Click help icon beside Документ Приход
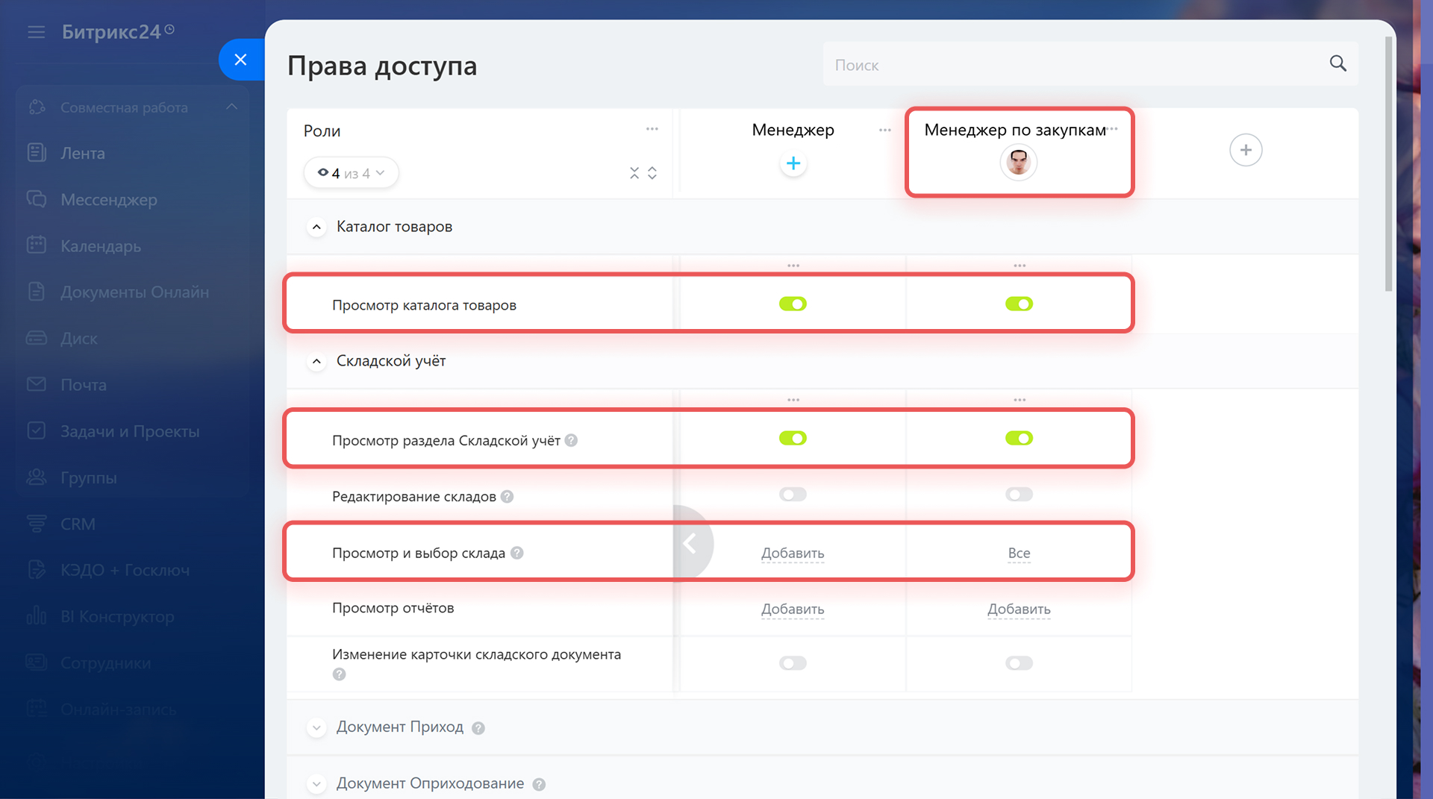The width and height of the screenshot is (1433, 799). [x=478, y=728]
